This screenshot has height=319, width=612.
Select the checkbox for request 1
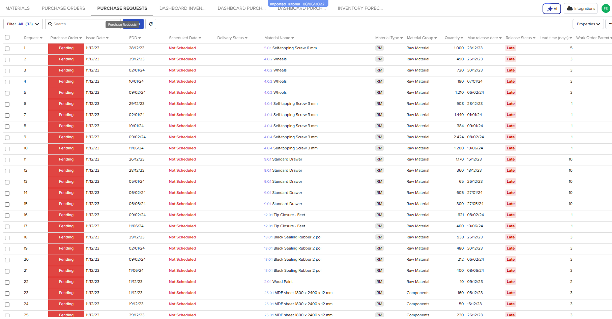pyautogui.click(x=7, y=49)
